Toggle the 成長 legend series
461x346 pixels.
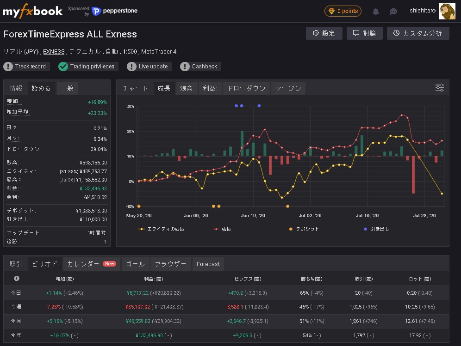tap(222, 229)
